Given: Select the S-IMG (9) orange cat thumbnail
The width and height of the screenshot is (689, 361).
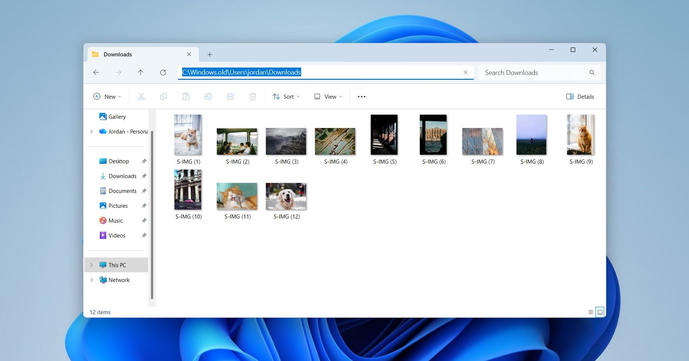Looking at the screenshot, I should pos(581,135).
